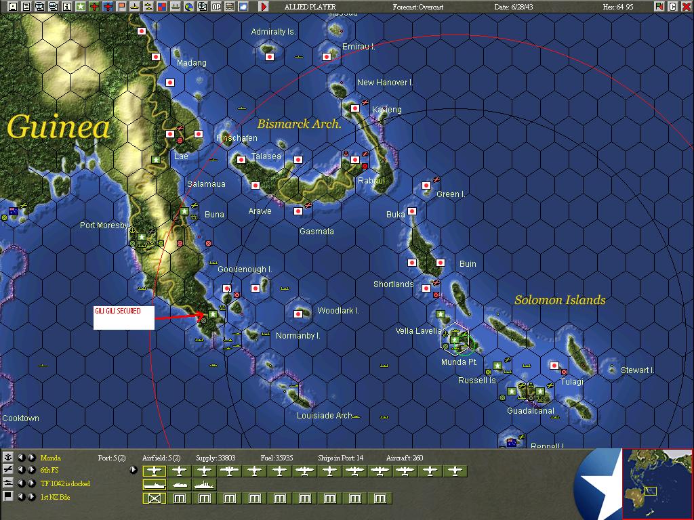Select red plane on blue background icon
The image size is (694, 520).
(108, 7)
